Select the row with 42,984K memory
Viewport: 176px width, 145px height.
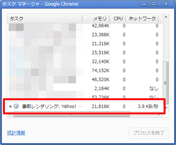(x=85, y=26)
